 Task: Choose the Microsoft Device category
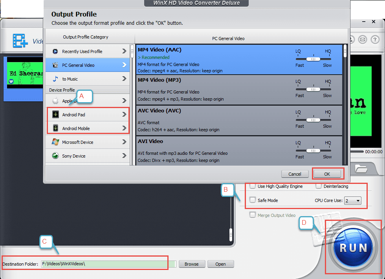(x=88, y=142)
